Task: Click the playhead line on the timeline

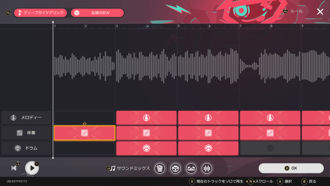Action: [53, 90]
